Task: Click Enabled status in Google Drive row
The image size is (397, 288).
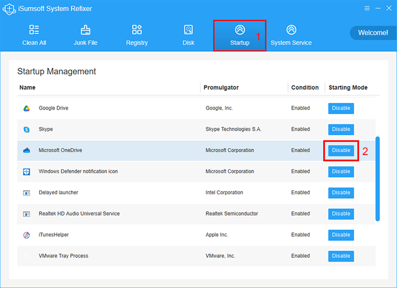Action: (x=300, y=108)
